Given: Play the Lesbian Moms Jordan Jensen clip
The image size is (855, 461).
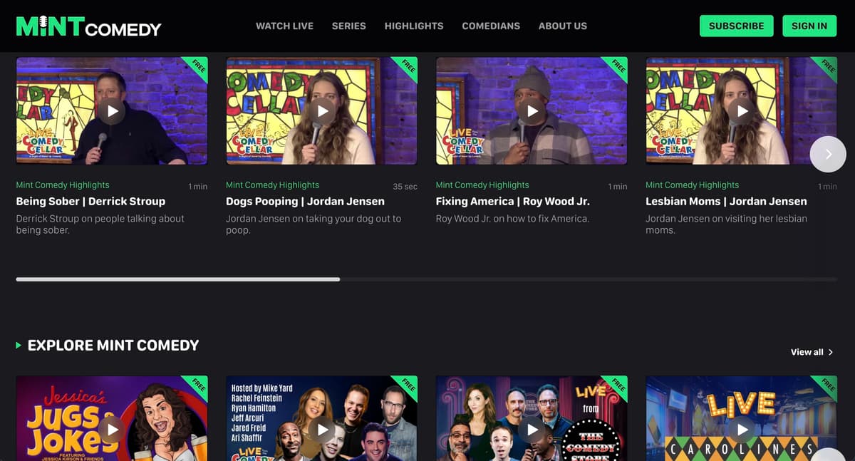Looking at the screenshot, I should tap(742, 111).
